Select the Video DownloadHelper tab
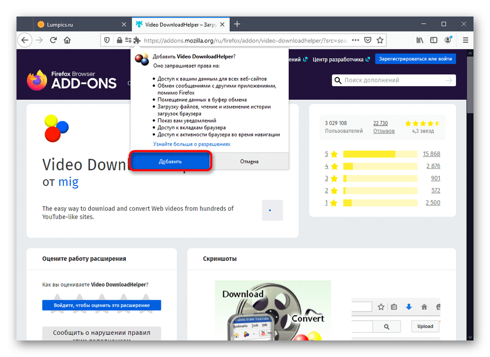The height and width of the screenshot is (357, 490). 181,24
